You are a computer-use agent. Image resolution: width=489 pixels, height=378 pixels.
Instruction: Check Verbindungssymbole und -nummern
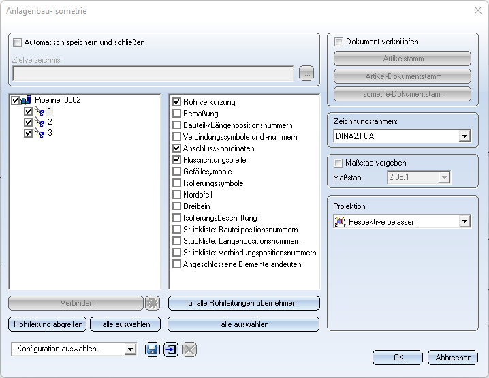[x=177, y=137]
